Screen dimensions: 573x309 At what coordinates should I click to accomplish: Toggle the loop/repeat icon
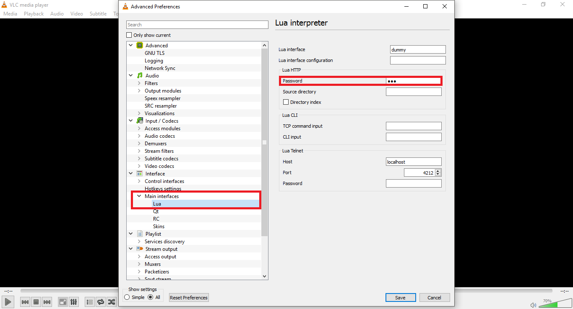[x=101, y=301]
